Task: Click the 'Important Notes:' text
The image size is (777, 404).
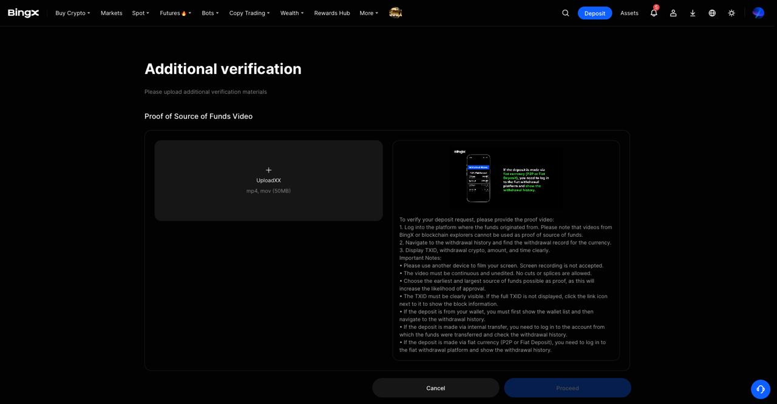Action: [421, 258]
